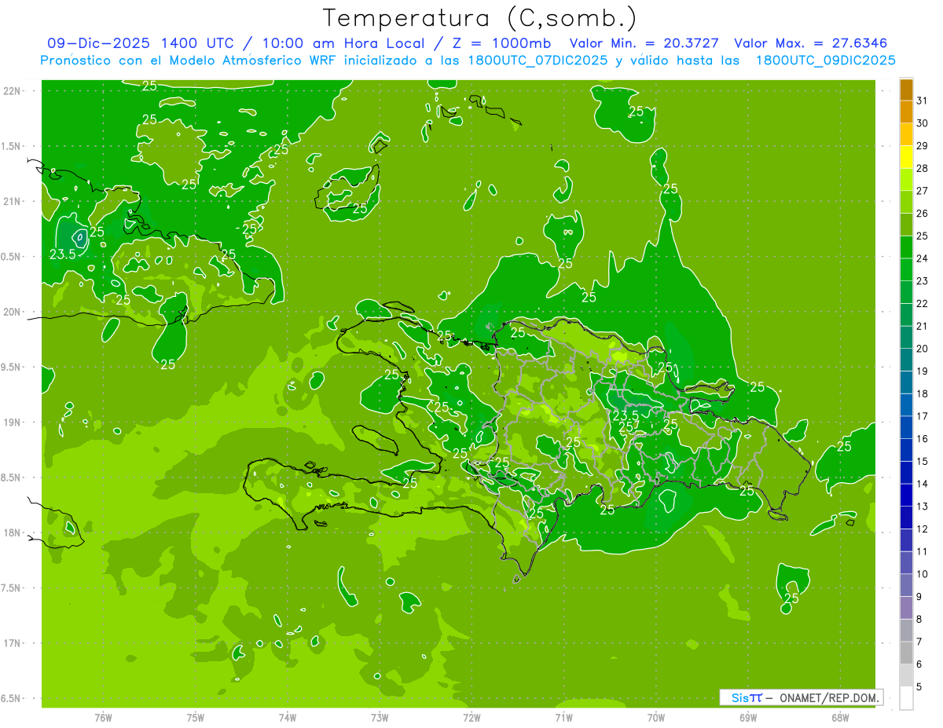943x728 pixels.
Task: Click the '23.5' contour label near 76W
Action: click(63, 254)
